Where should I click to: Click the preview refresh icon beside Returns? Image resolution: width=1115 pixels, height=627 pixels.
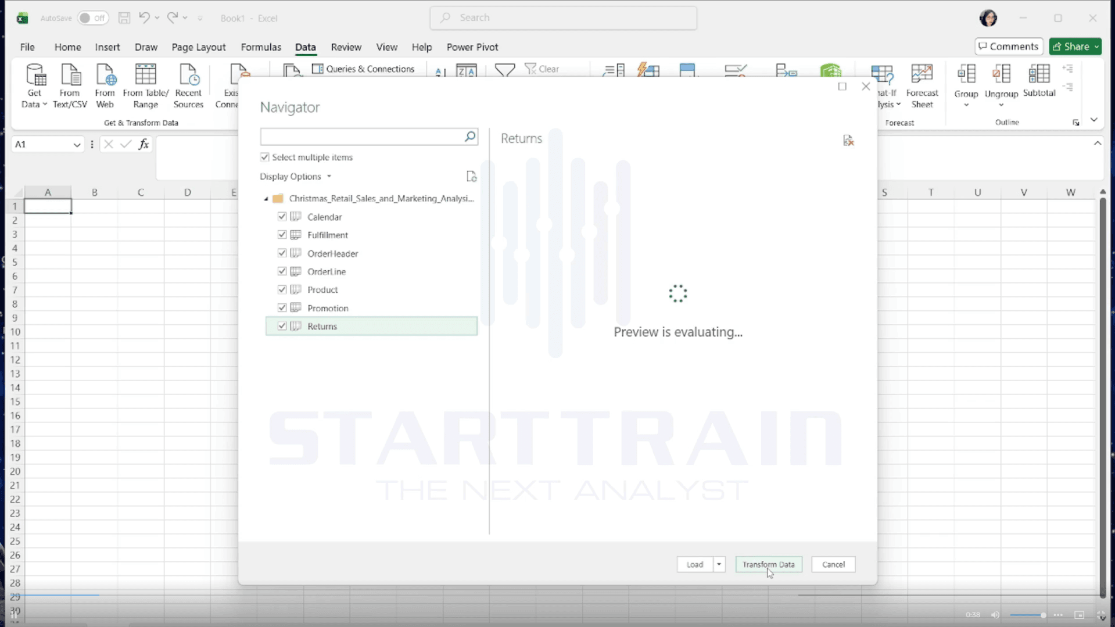(x=848, y=140)
